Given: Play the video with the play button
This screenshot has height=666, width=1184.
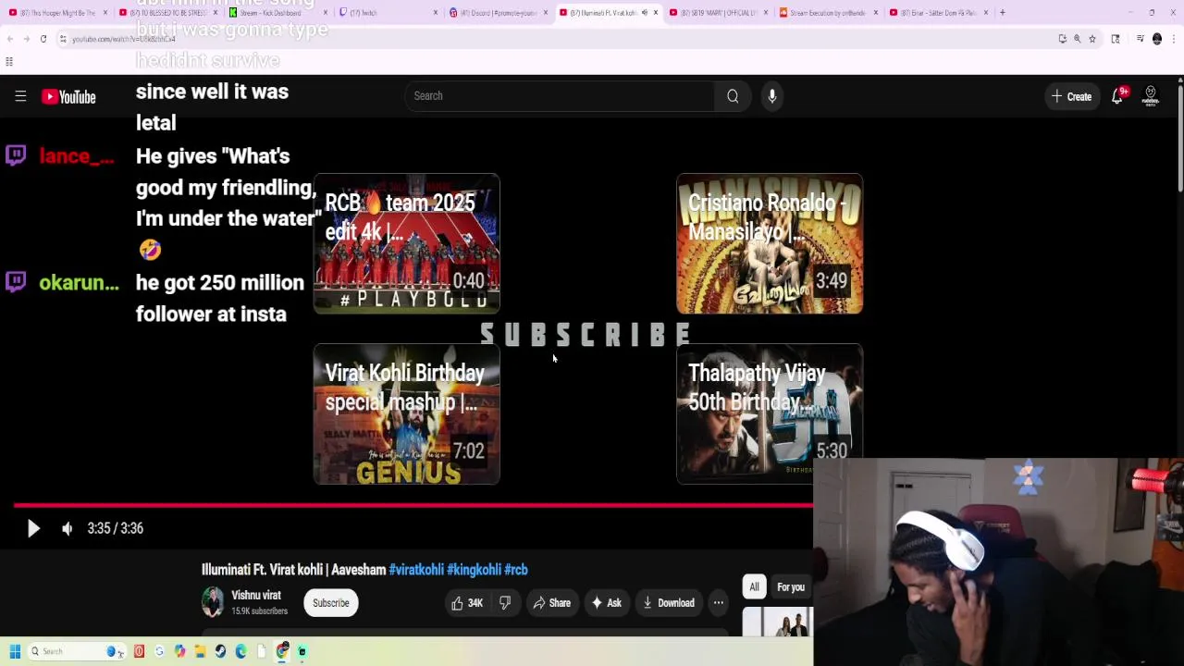Looking at the screenshot, I should tap(33, 528).
